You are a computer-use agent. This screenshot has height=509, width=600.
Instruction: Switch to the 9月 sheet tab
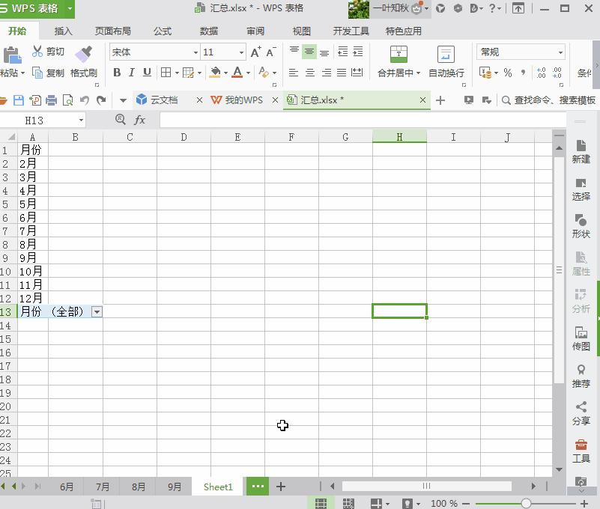click(174, 487)
